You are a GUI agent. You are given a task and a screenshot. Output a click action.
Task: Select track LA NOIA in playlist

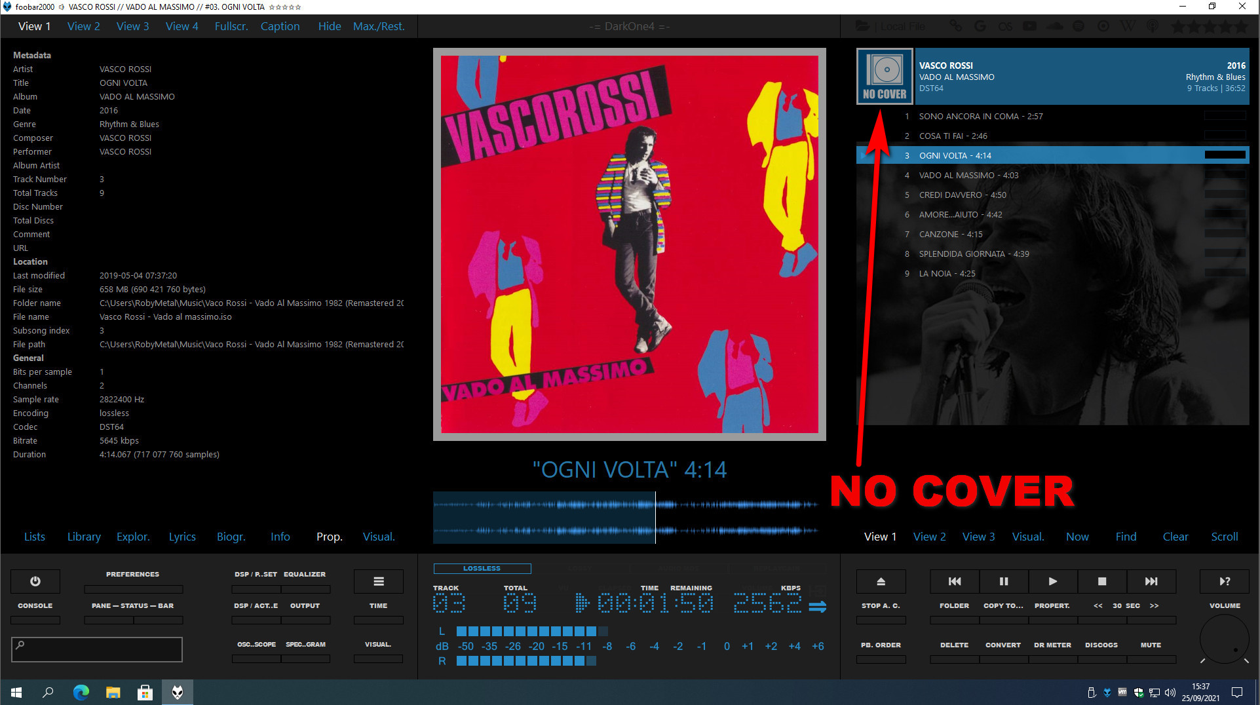[1053, 273]
